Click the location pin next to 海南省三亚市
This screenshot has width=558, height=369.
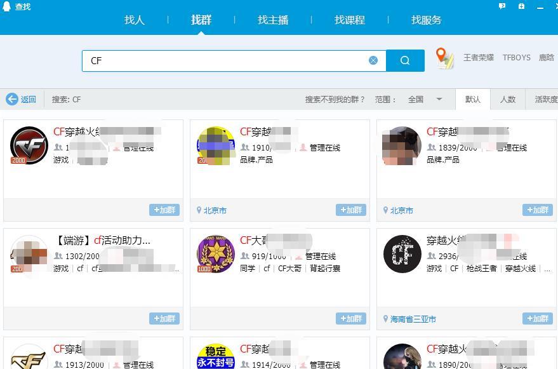point(385,319)
